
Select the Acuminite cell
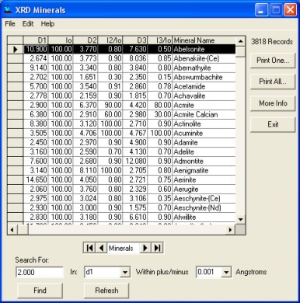pos(204,133)
